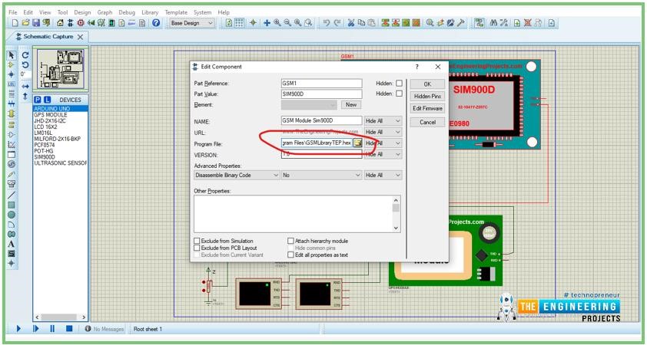The height and width of the screenshot is (345, 647).
Task: Click the New element button
Action: click(351, 104)
